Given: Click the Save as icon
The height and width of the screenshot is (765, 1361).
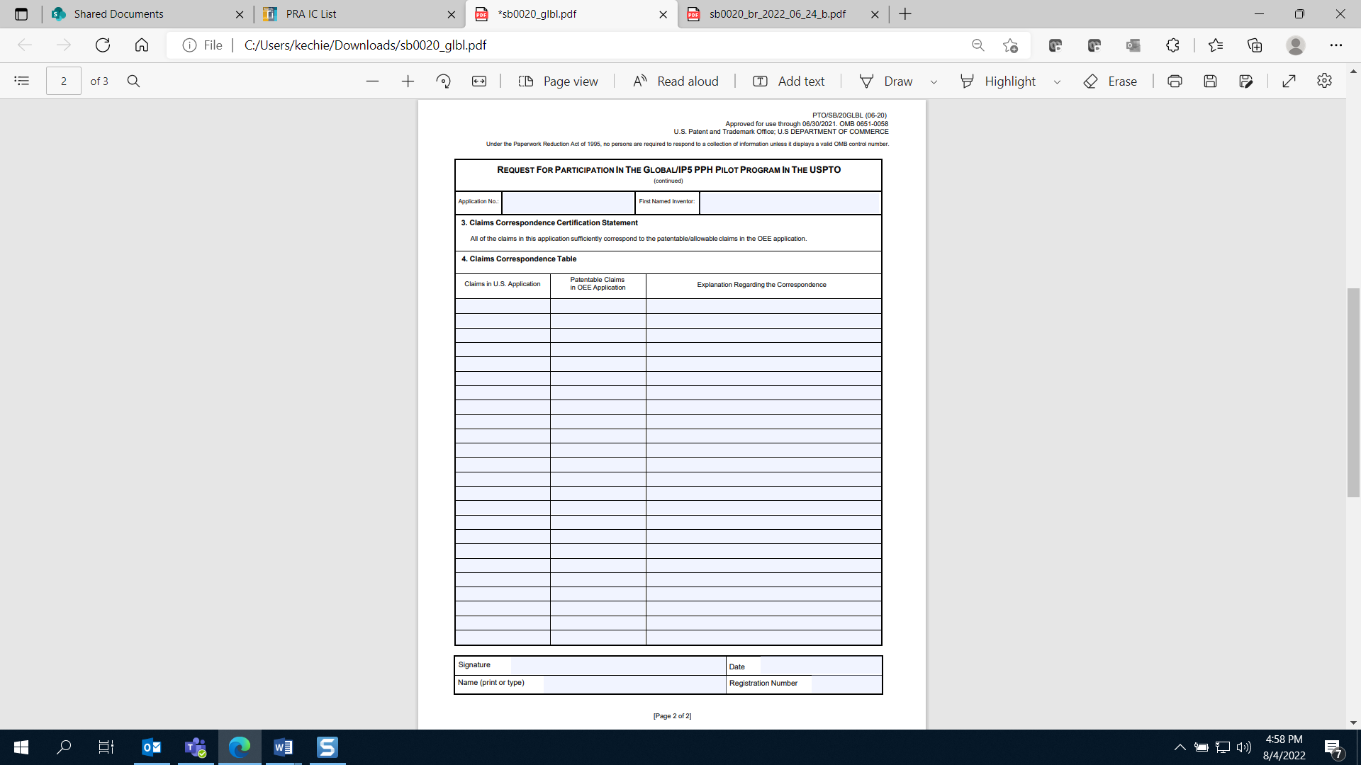Looking at the screenshot, I should 1245,81.
